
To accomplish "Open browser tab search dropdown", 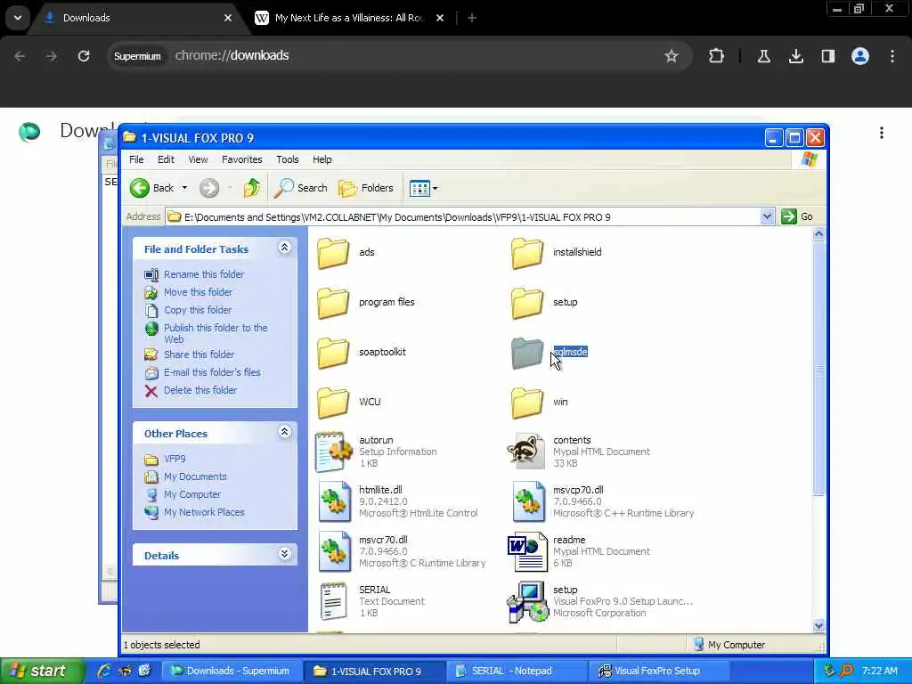I will (x=18, y=18).
